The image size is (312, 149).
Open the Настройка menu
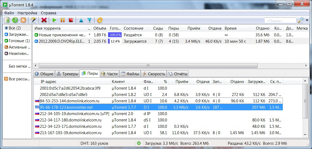point(27,13)
